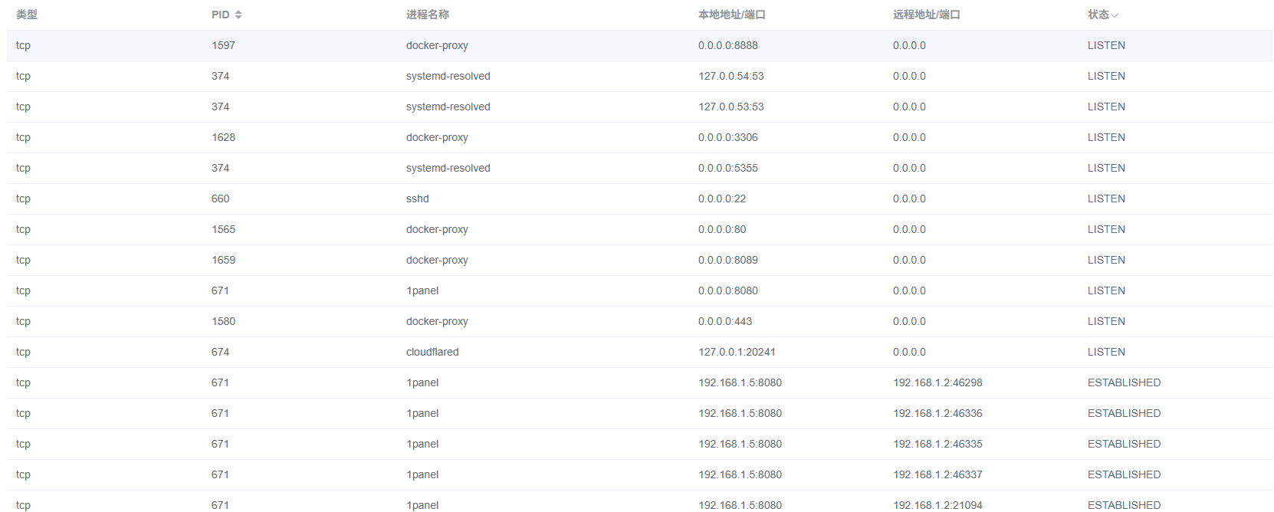Select remote address 192.168.1.2:21094
The width and height of the screenshot is (1274, 512).
[x=937, y=505]
